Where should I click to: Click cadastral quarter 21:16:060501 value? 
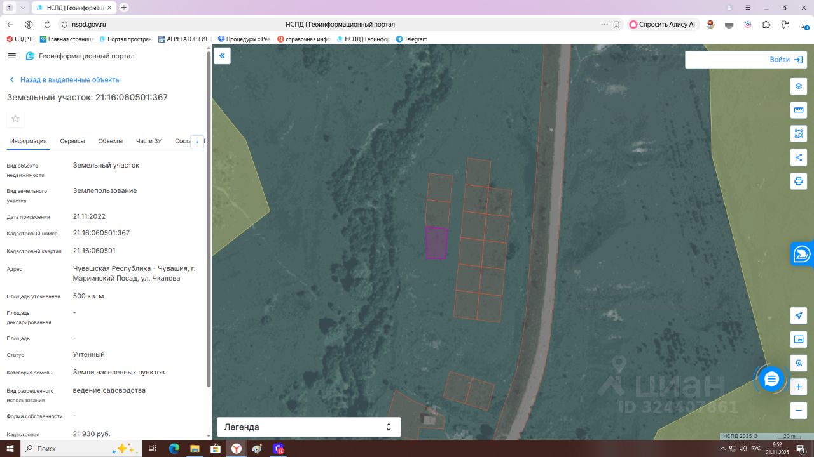(x=94, y=251)
